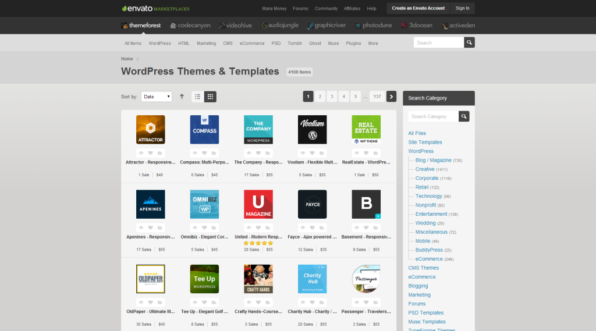Screen dimensions: 596x331
Task: Toggle sort direction arrow
Action: click(182, 97)
